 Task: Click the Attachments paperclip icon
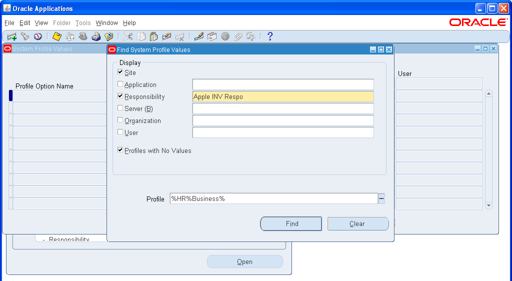237,36
